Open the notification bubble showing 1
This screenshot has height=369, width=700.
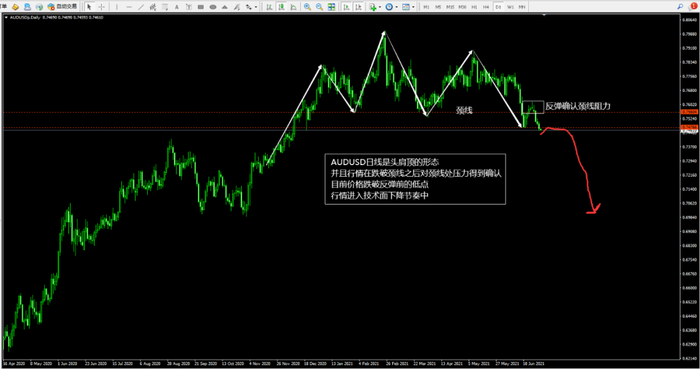[x=692, y=6]
